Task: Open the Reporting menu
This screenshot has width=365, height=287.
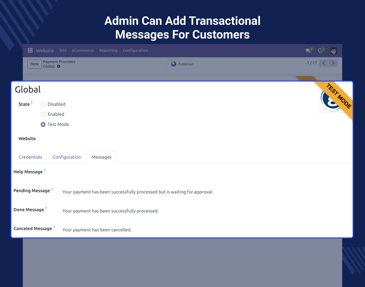Action: (108, 50)
